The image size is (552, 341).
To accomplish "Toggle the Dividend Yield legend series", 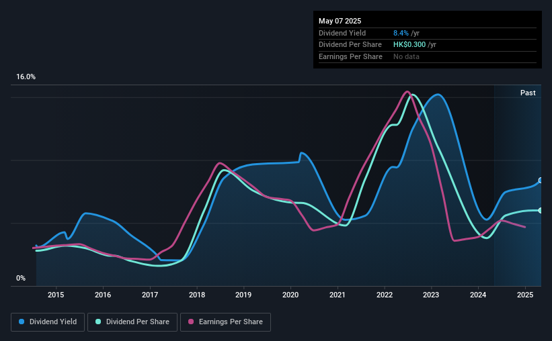I will tap(48, 322).
